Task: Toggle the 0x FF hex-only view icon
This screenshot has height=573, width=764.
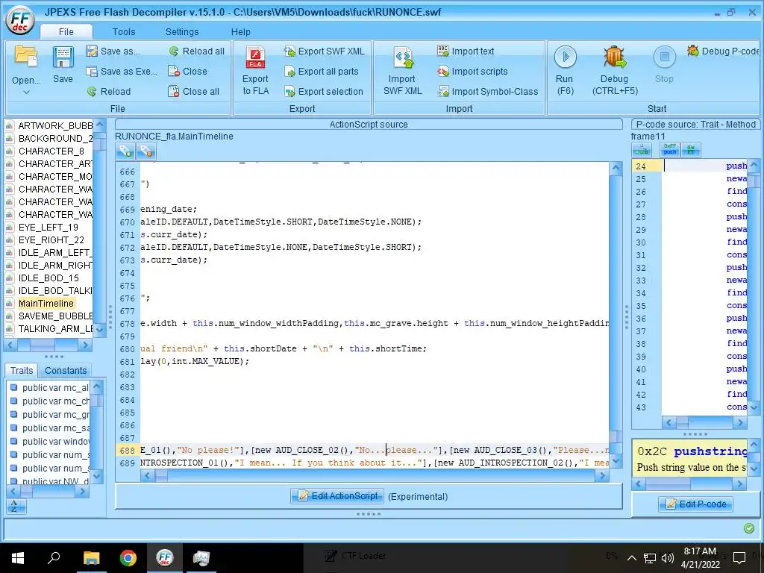Action: [691, 149]
